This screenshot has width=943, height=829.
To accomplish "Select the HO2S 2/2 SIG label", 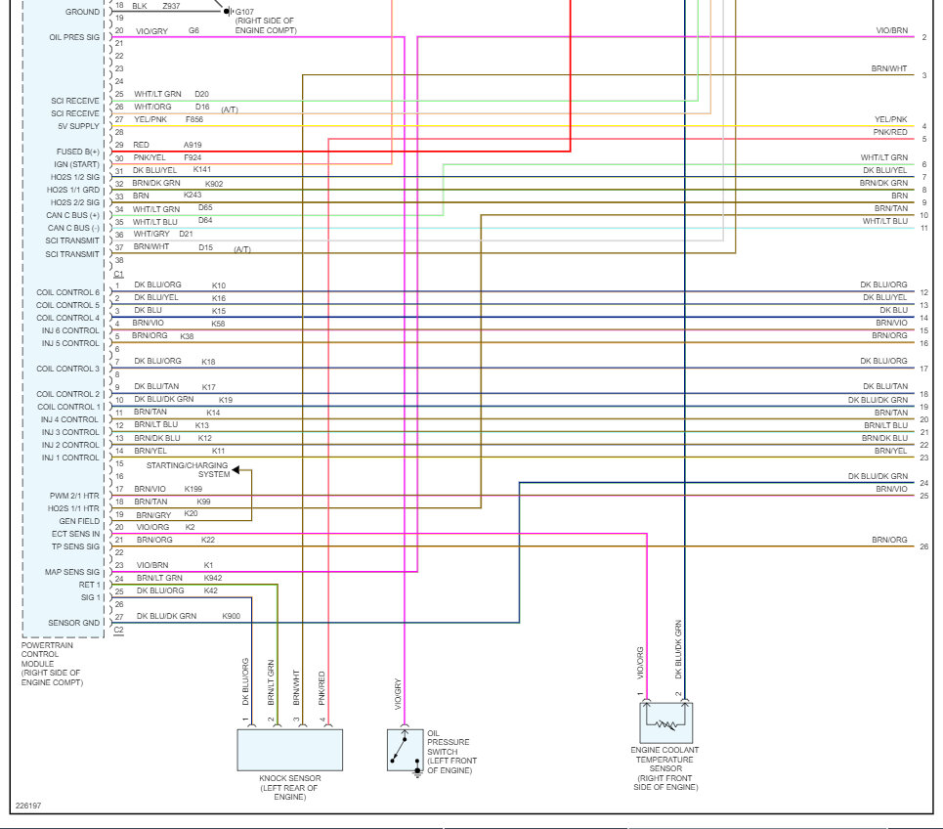I will click(75, 202).
